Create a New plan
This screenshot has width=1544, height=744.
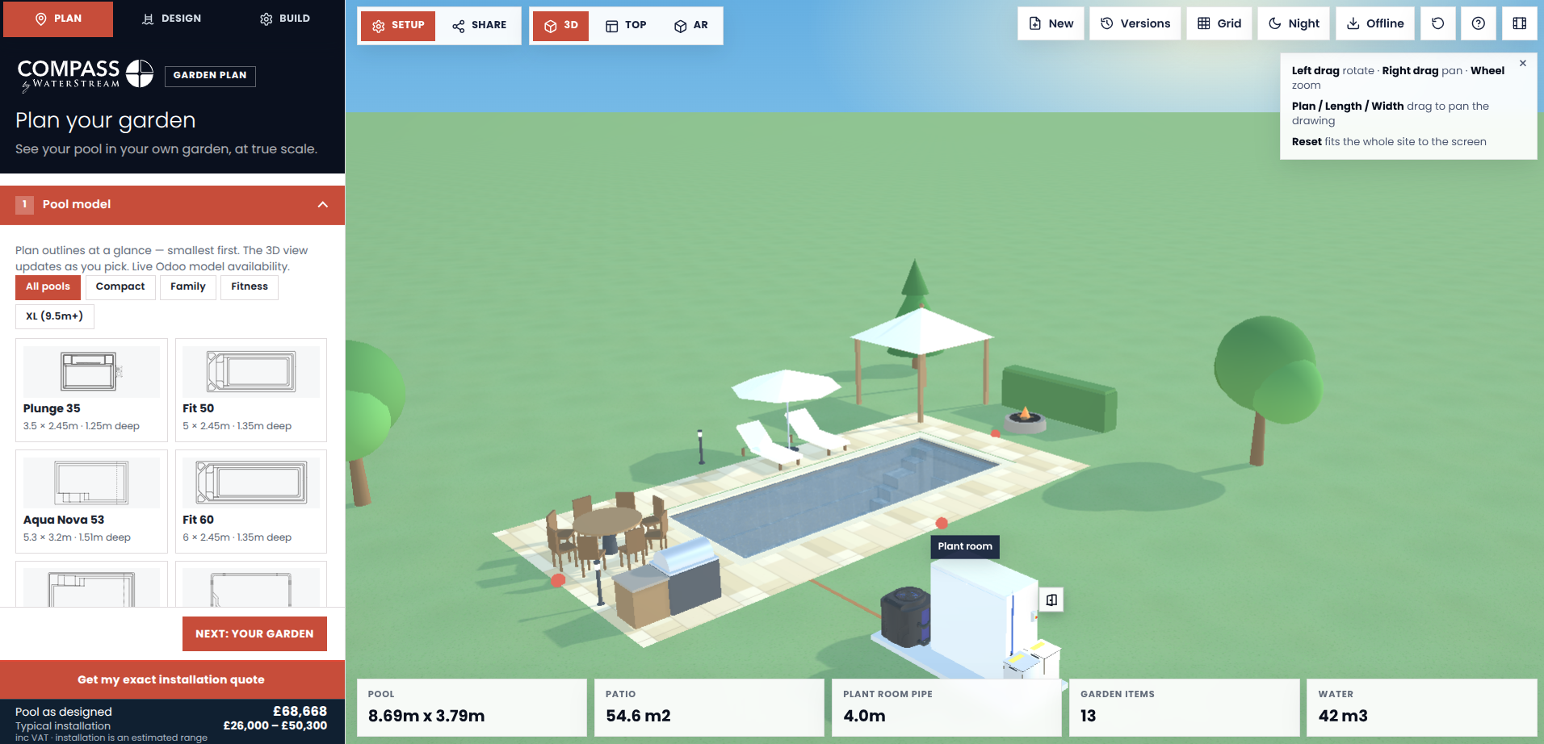1051,23
